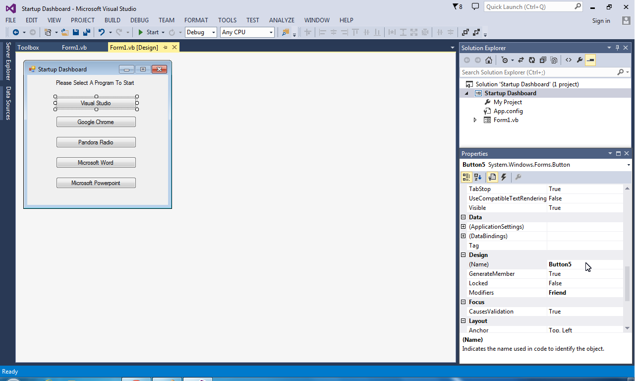Viewport: 635px width, 381px height.
Task: Collapse the Design property category
Action: pyautogui.click(x=463, y=255)
